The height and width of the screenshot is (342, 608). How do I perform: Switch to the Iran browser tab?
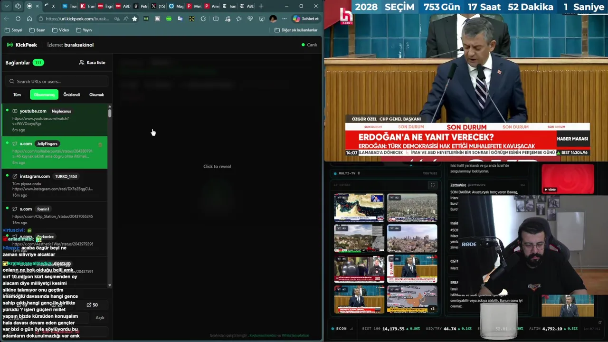point(228,6)
